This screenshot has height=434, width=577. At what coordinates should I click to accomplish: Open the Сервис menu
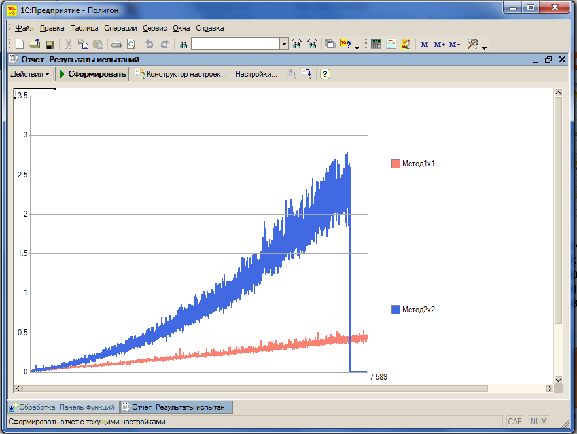pyautogui.click(x=155, y=28)
